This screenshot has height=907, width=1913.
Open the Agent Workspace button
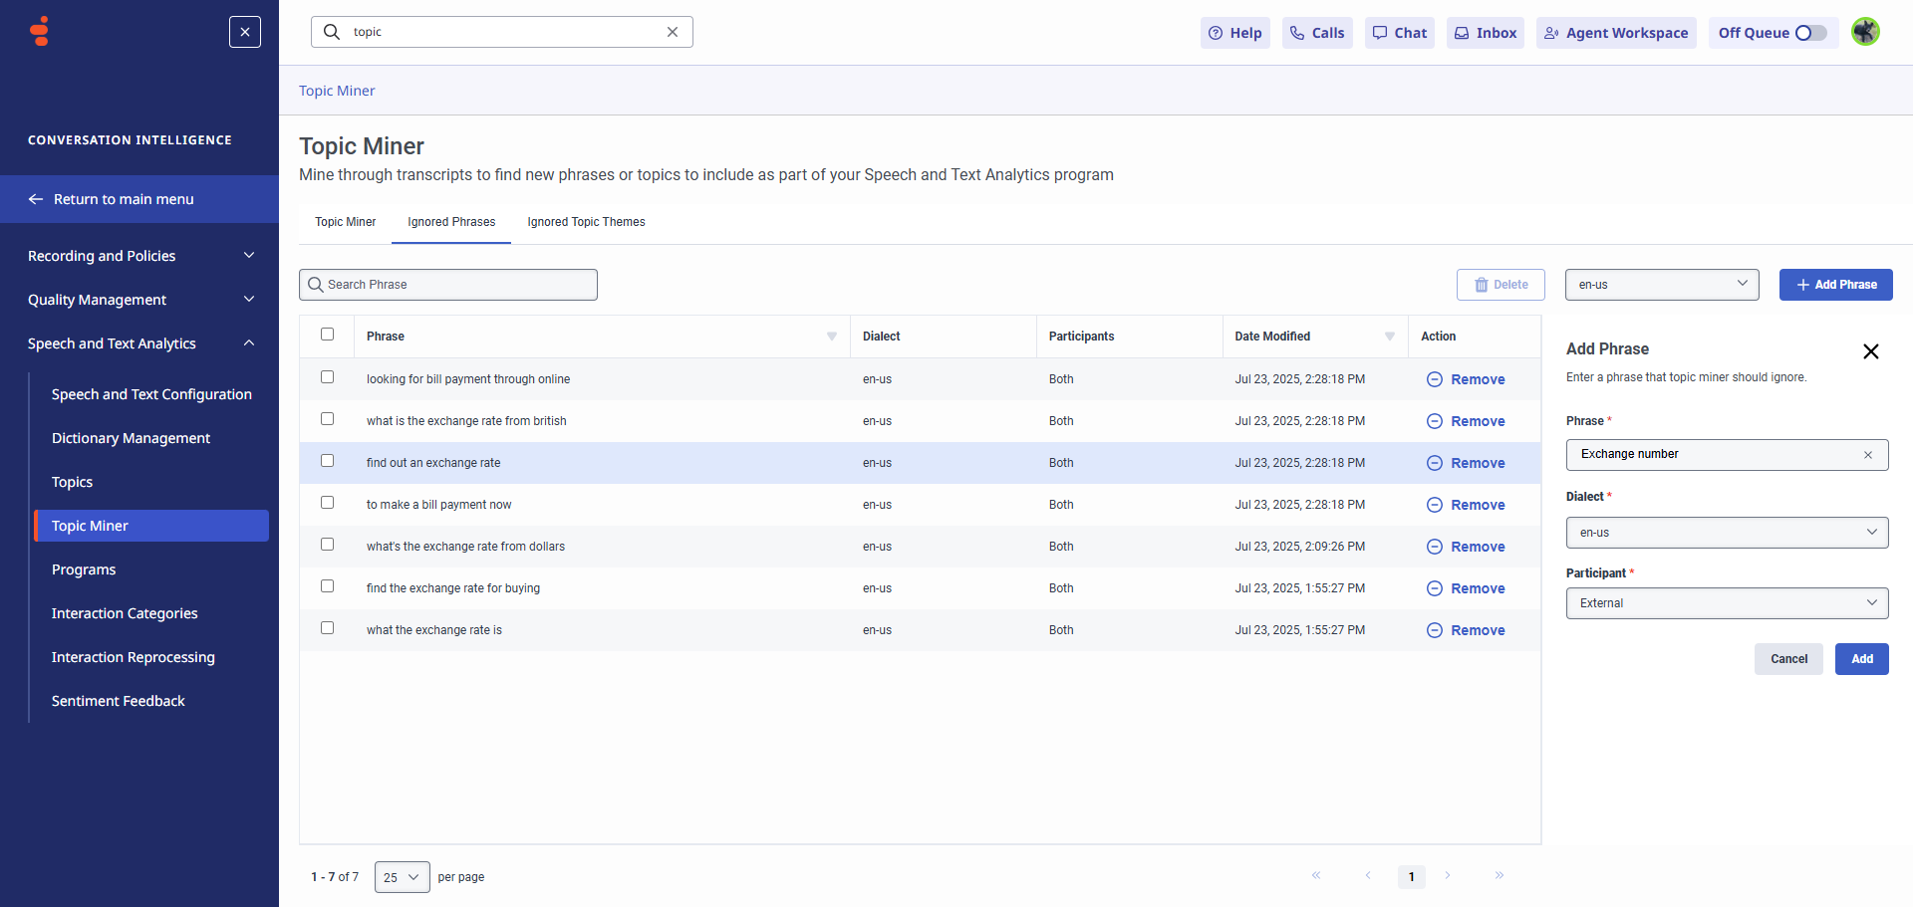[1615, 33]
